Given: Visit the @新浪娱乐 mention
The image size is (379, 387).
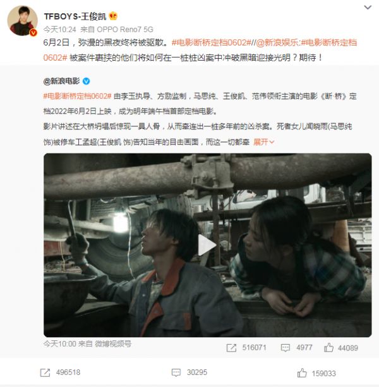Looking at the screenshot, I should tap(277, 43).
